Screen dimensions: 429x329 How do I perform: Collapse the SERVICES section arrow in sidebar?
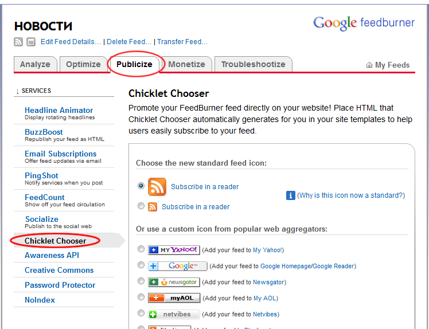pyautogui.click(x=18, y=91)
